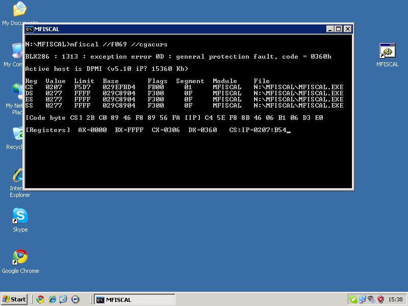Click Show Desktop in Quick Launch

64,299
